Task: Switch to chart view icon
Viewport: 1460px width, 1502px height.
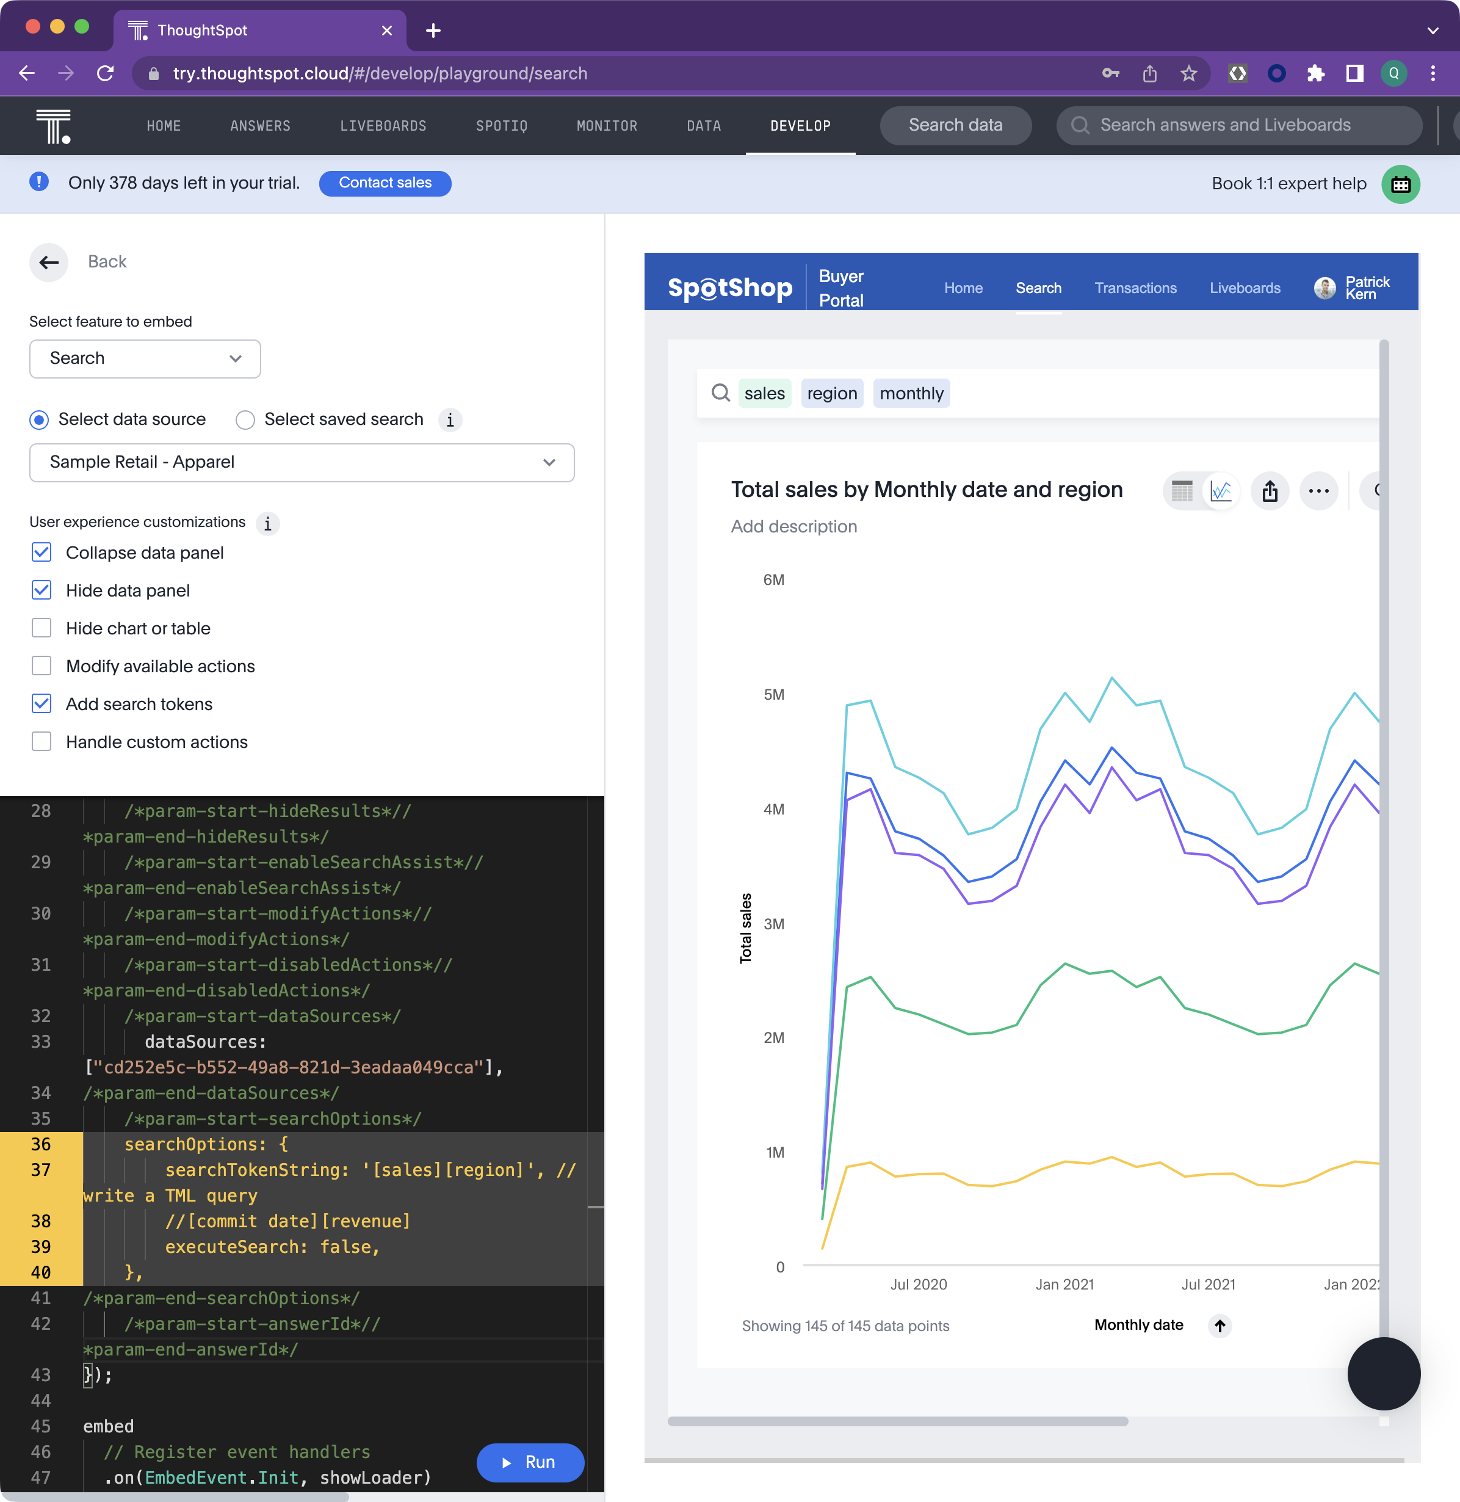Action: coord(1221,491)
